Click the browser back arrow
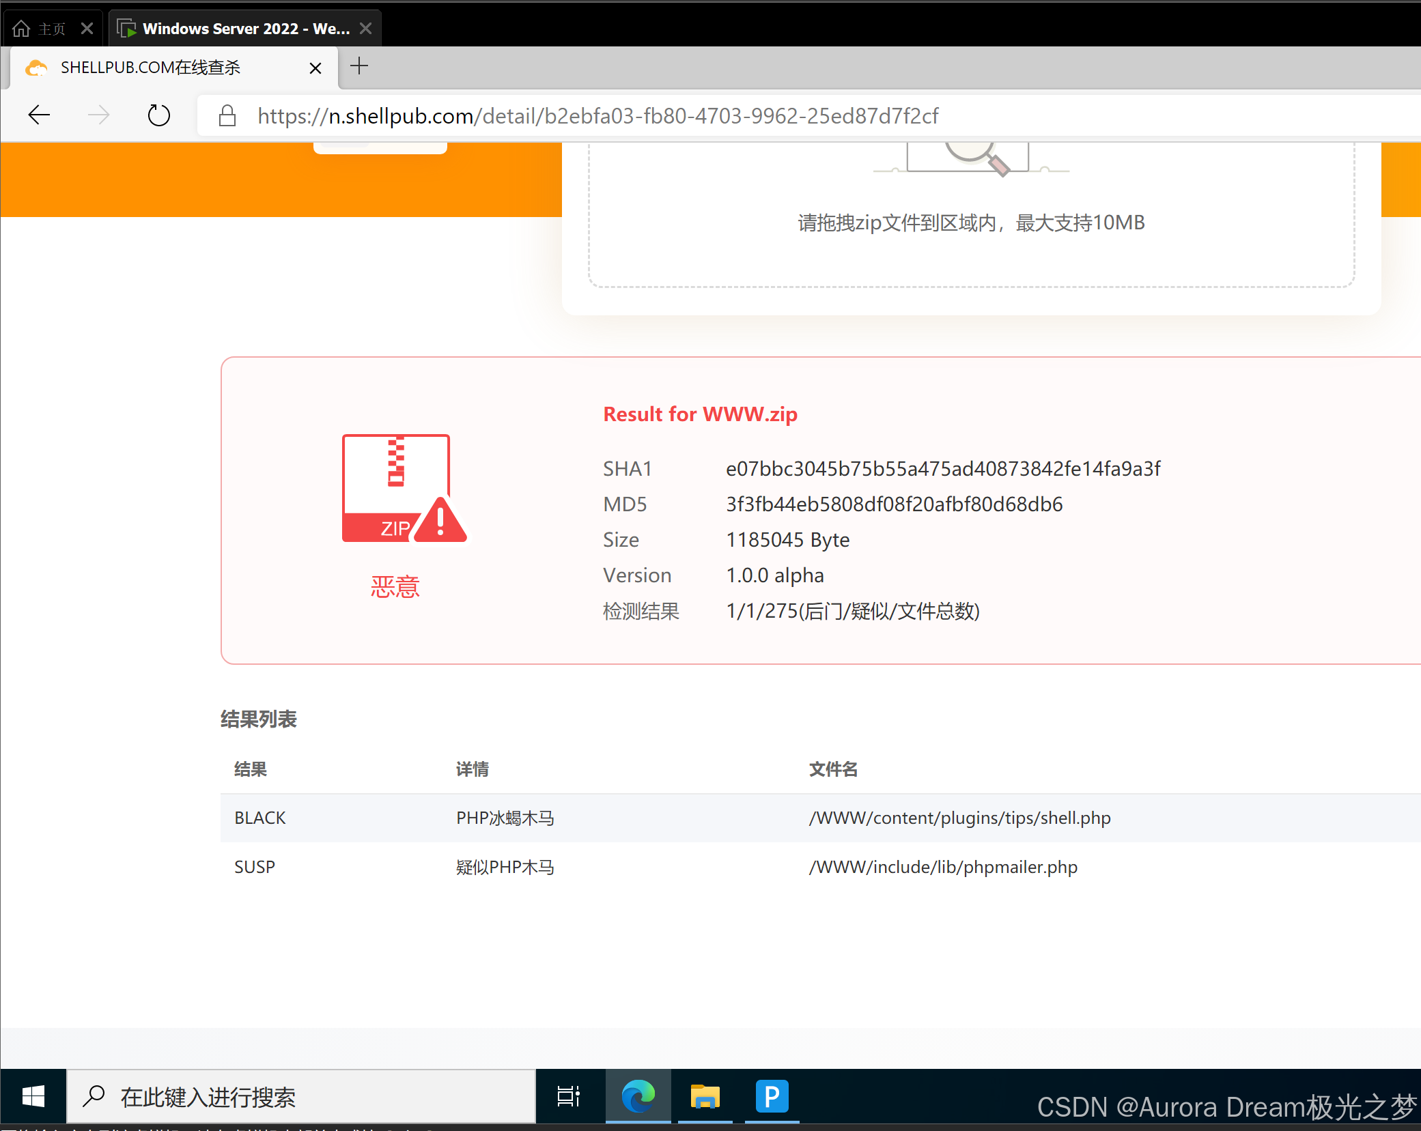 click(39, 115)
